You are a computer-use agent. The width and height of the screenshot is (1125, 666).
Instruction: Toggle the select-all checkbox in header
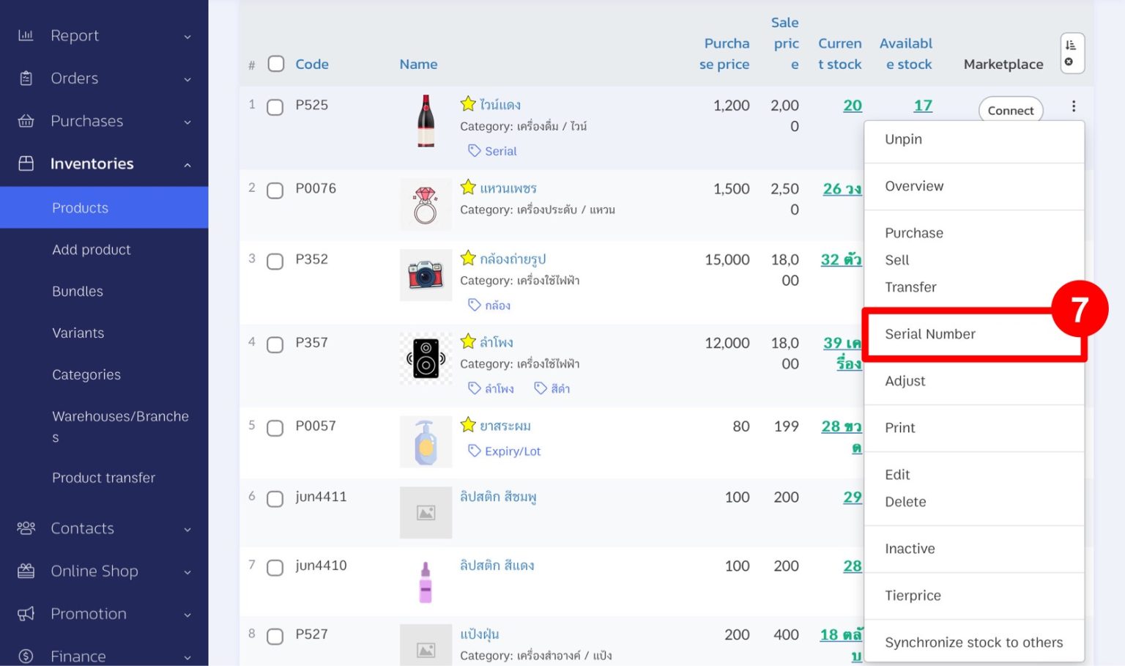(275, 64)
